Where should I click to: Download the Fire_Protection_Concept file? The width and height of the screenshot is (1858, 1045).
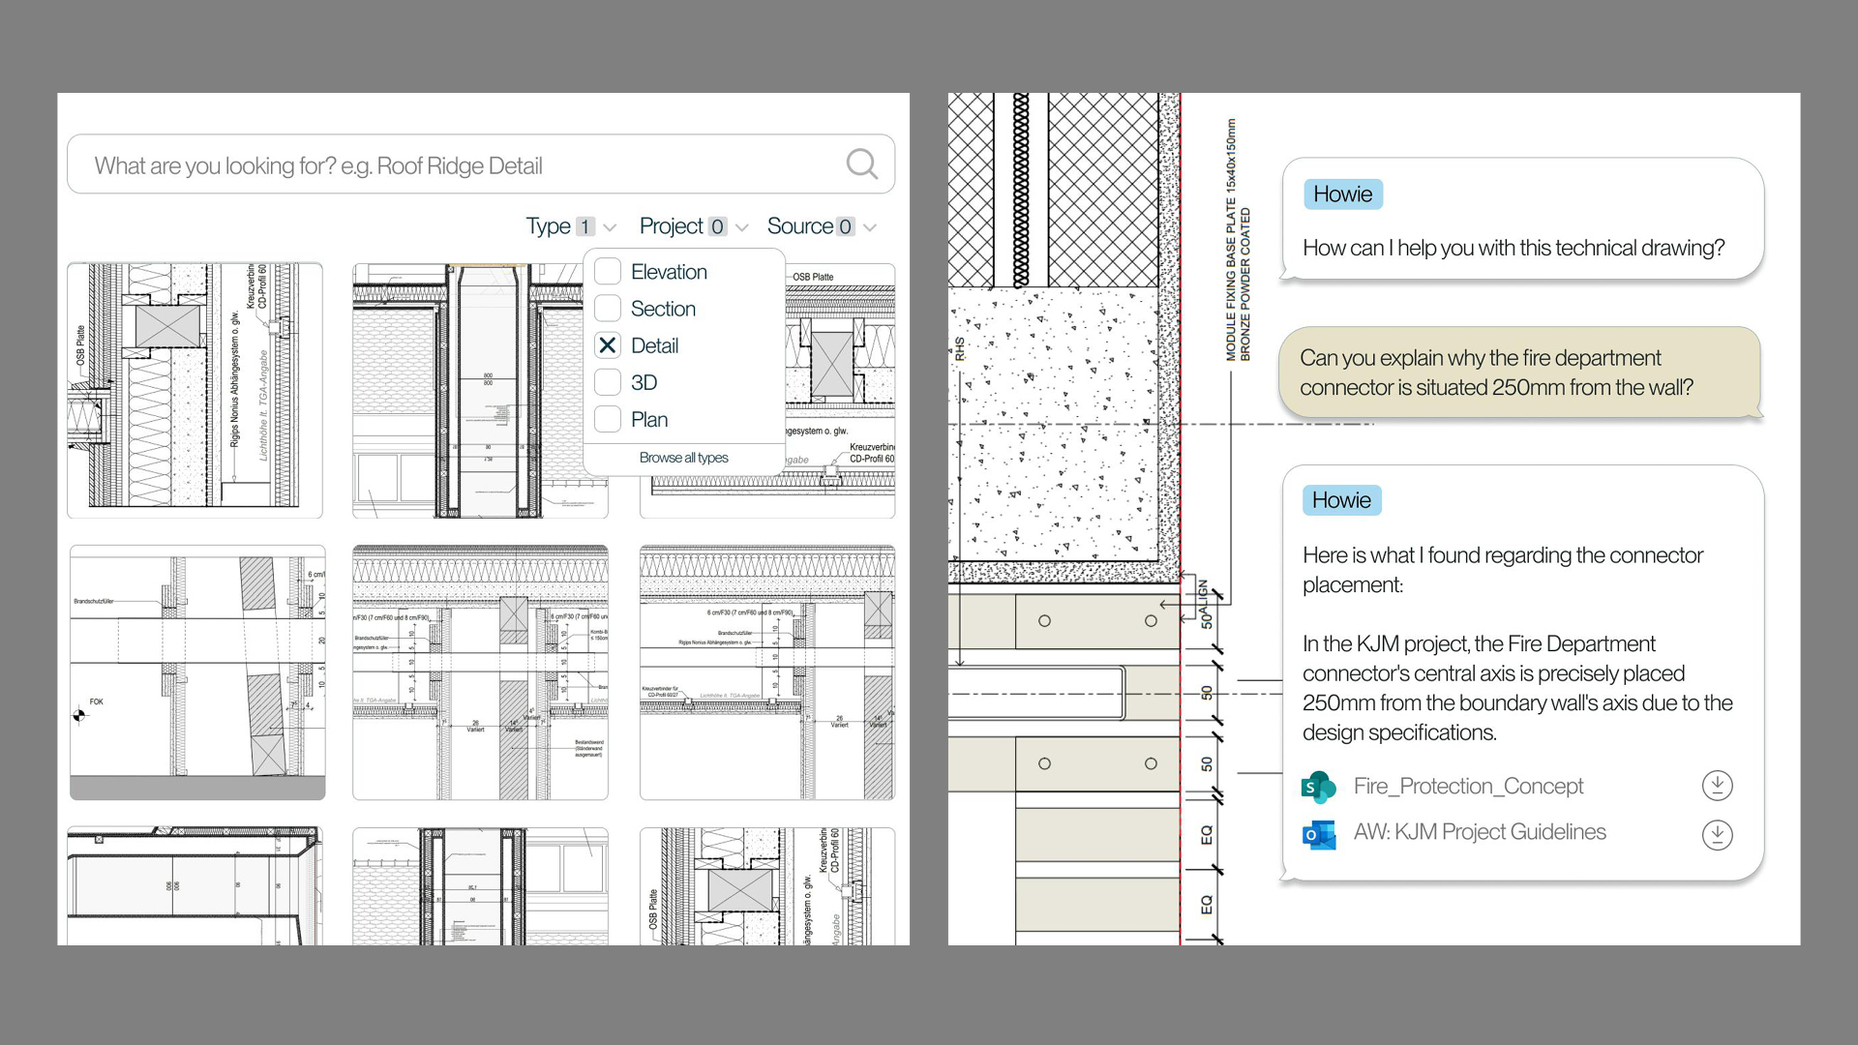(x=1717, y=786)
